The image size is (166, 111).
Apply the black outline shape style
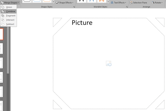(x=27, y=1)
